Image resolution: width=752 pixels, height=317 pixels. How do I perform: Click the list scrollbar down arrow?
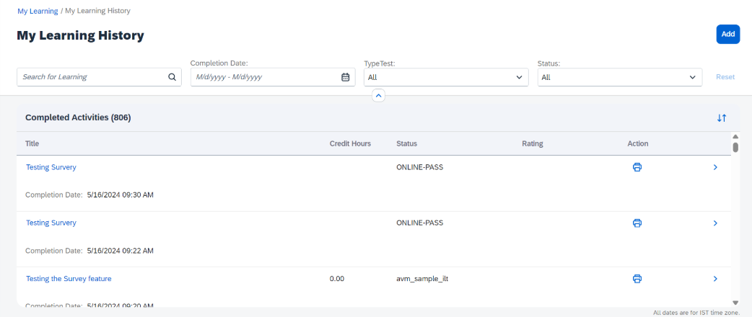click(x=735, y=302)
